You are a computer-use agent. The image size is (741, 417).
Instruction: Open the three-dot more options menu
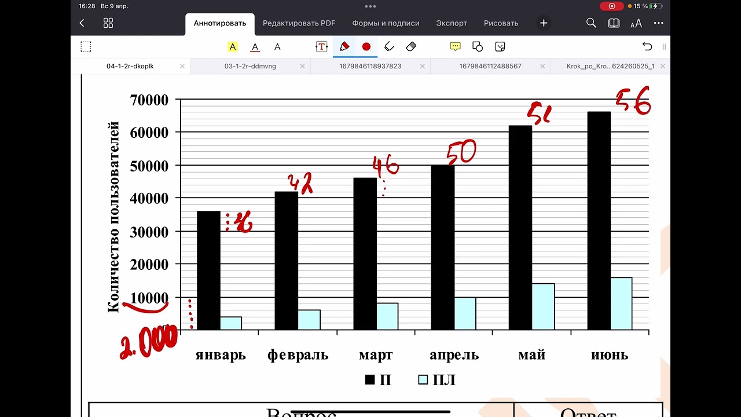point(659,23)
